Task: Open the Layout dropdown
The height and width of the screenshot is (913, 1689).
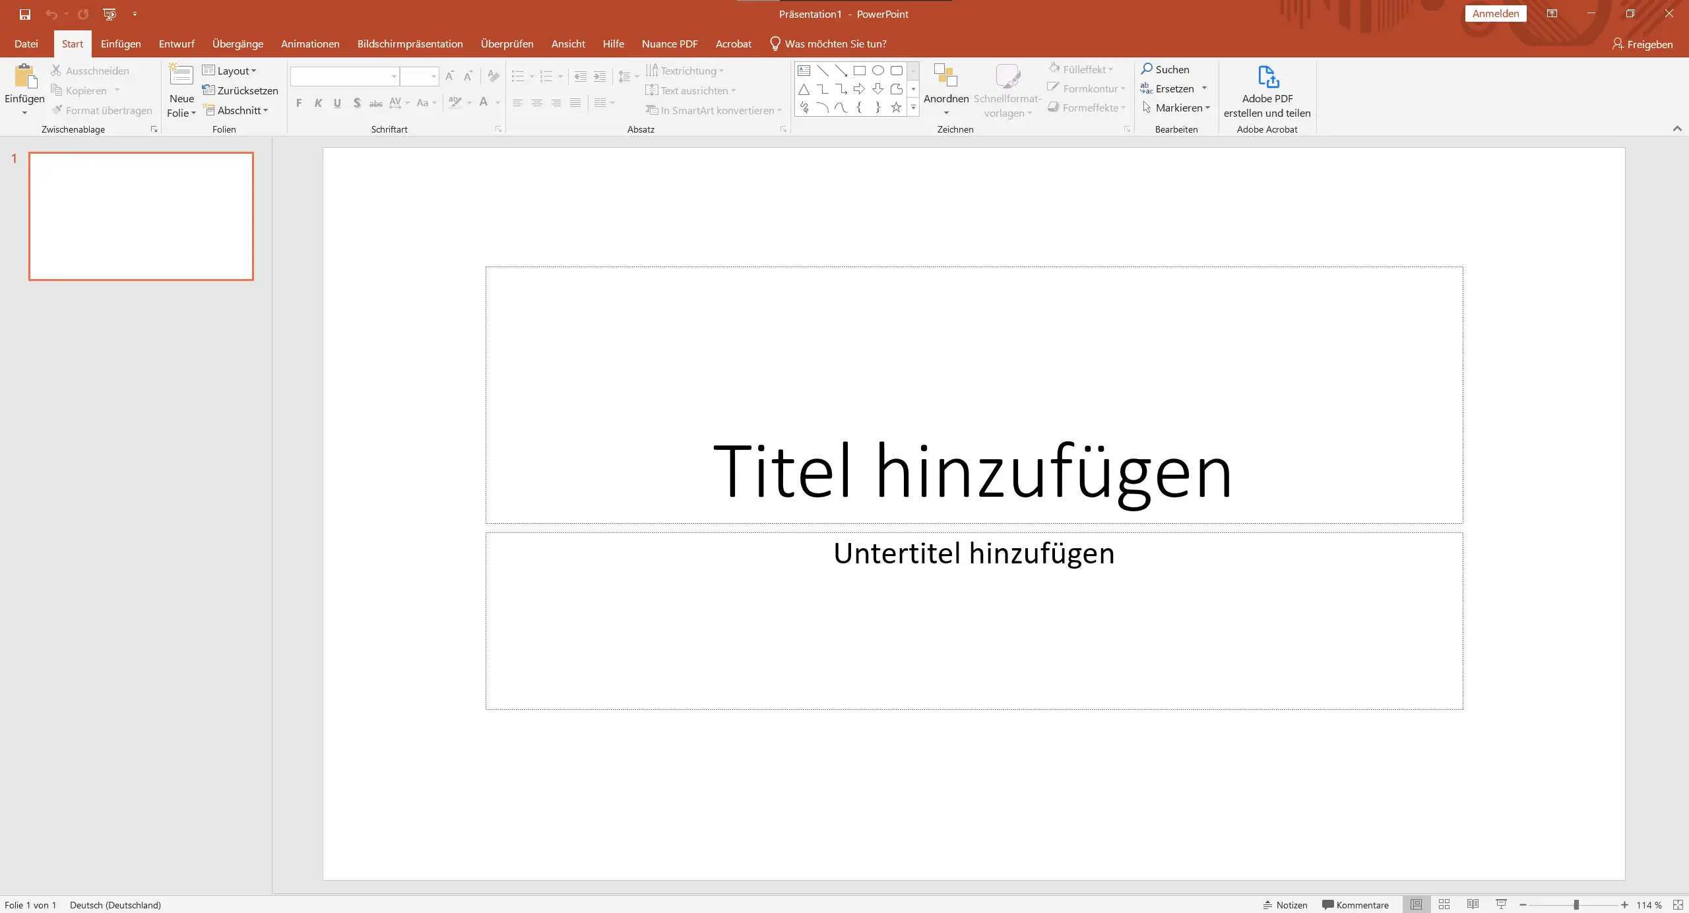Action: [230, 71]
